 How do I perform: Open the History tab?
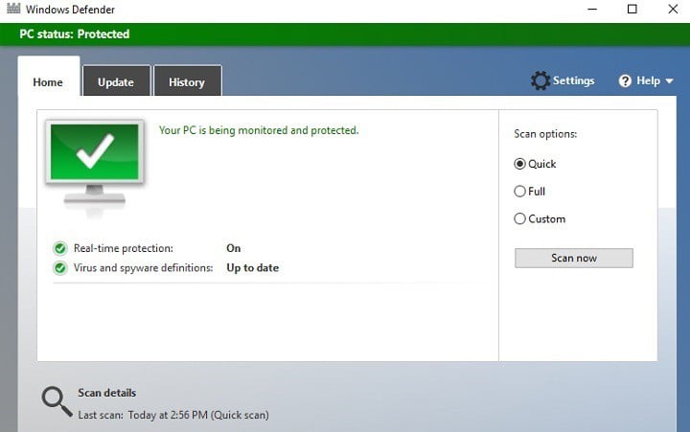coord(187,82)
